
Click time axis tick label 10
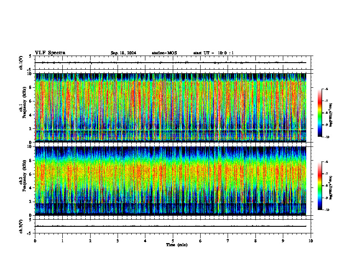tap(311, 241)
